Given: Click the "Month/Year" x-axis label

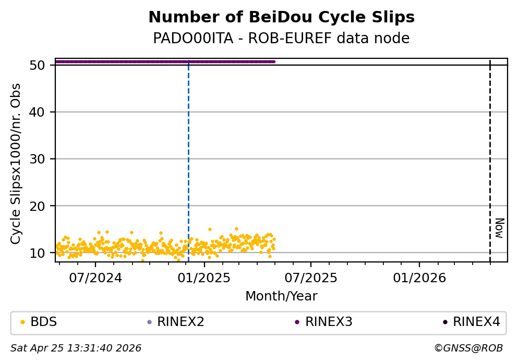Looking at the screenshot, I should coord(281,296).
